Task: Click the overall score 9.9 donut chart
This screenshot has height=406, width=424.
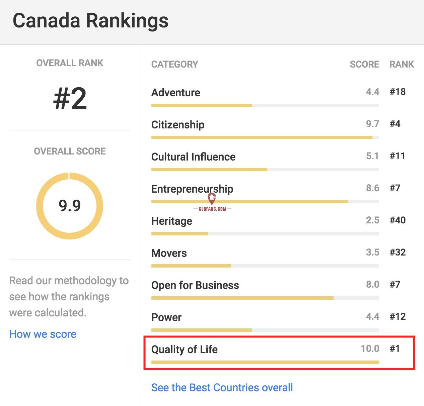Action: [70, 206]
